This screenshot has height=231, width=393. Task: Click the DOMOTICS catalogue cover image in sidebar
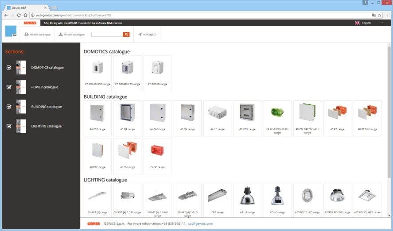pos(21,68)
